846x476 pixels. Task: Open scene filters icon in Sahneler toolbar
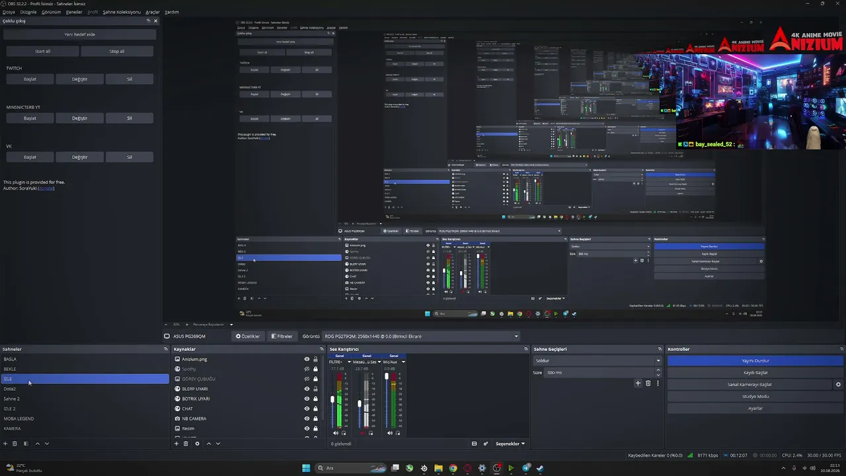26,444
